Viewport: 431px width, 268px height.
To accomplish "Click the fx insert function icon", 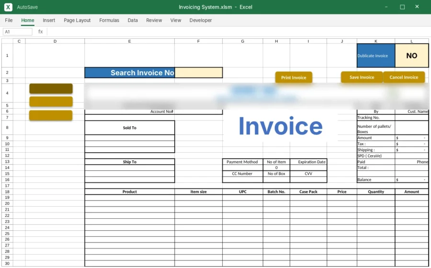I will (40, 32).
